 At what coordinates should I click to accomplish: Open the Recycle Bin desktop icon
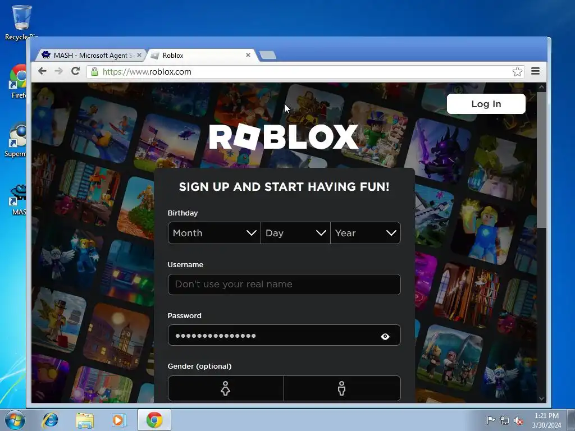coord(21,22)
